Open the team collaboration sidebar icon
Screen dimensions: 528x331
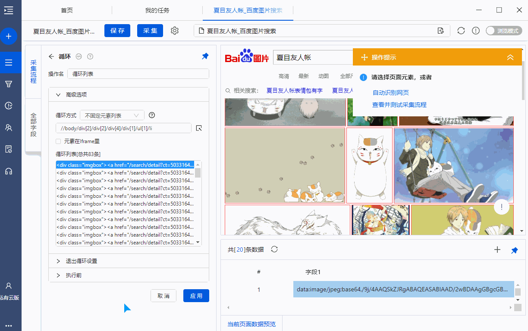(9, 128)
